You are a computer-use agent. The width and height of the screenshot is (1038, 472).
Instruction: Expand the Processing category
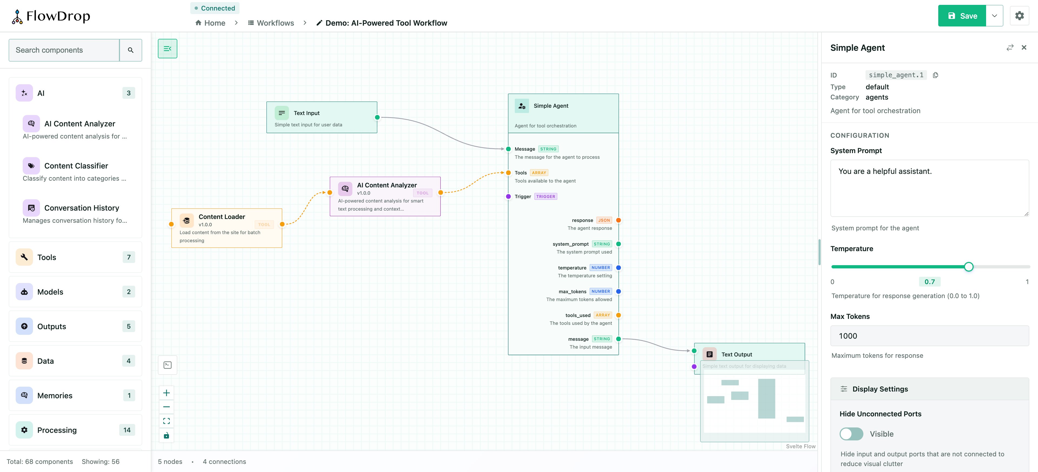[x=75, y=430]
